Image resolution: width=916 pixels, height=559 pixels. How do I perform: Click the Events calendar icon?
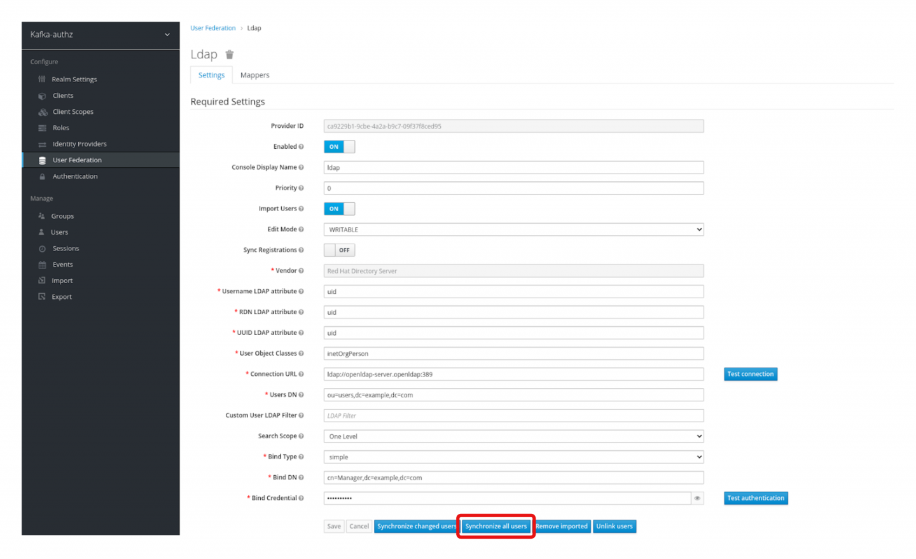(x=42, y=265)
